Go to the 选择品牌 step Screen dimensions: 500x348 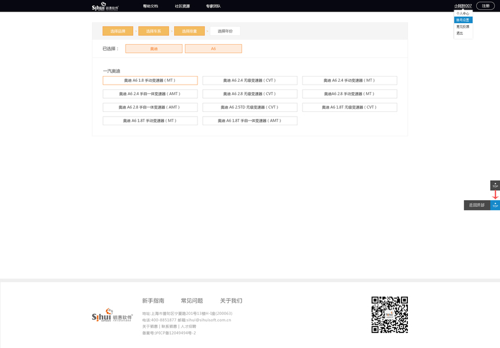[118, 31]
